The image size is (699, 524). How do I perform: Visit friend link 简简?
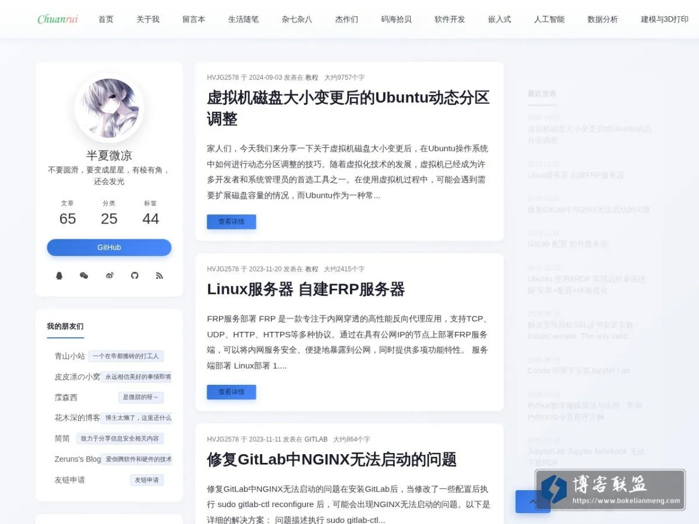coord(62,438)
